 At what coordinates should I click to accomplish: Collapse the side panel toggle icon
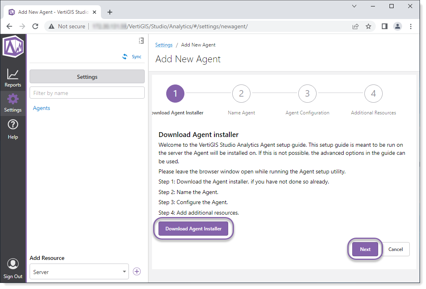(x=141, y=40)
